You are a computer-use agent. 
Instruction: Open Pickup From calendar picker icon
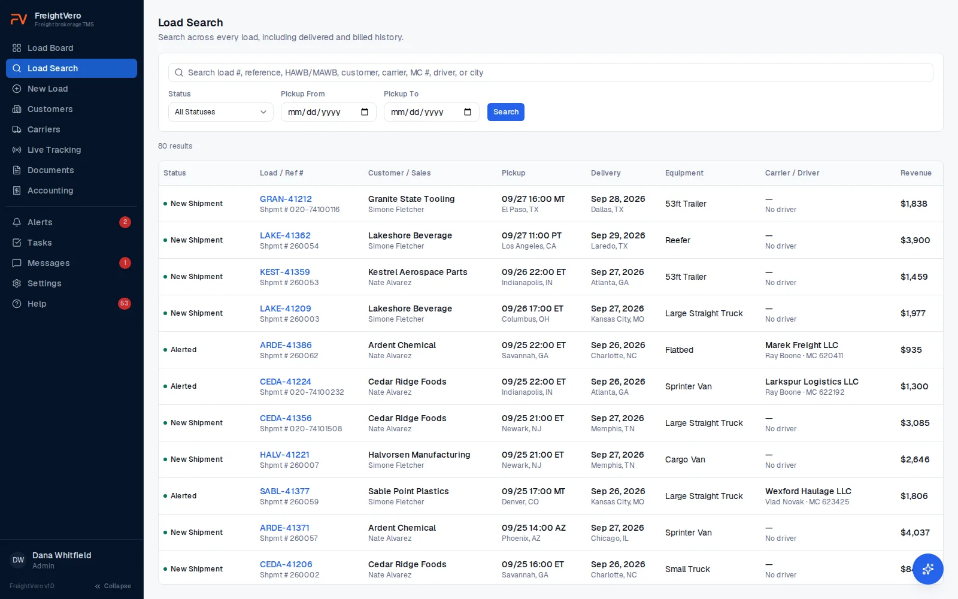tap(365, 112)
